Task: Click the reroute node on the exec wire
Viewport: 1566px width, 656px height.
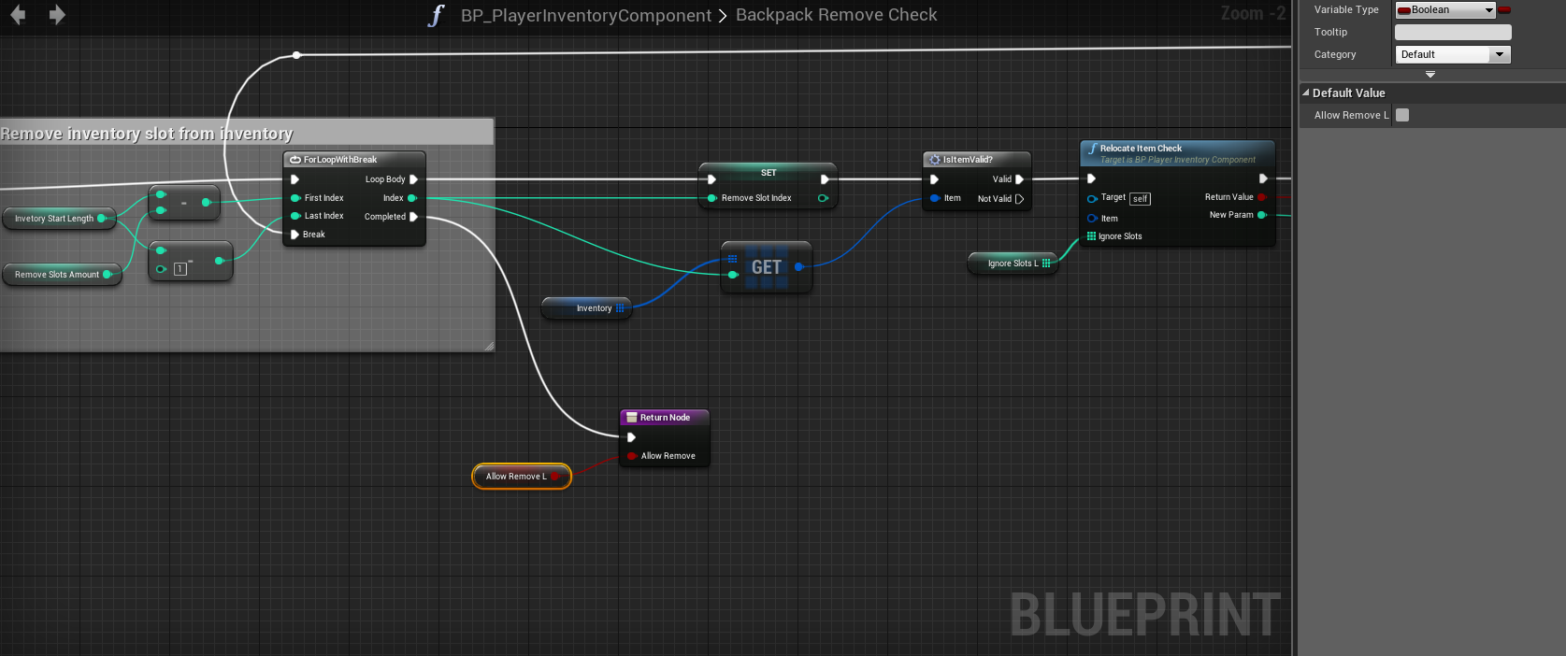Action: (x=296, y=55)
